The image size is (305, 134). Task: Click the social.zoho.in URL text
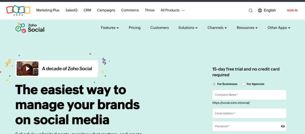[231, 103]
